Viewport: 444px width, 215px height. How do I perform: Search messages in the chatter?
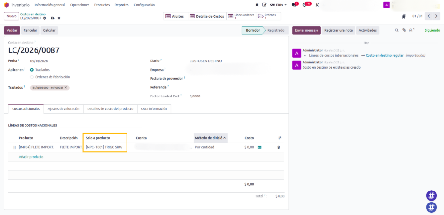[x=397, y=30]
